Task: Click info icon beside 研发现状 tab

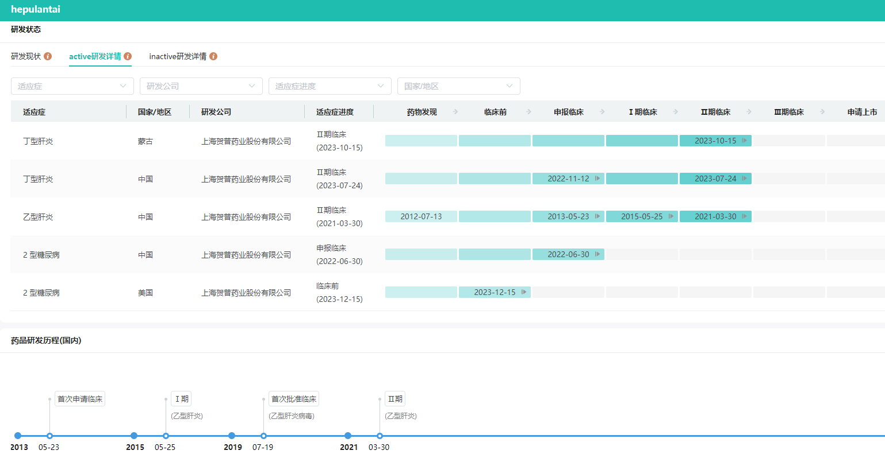Action: point(48,56)
